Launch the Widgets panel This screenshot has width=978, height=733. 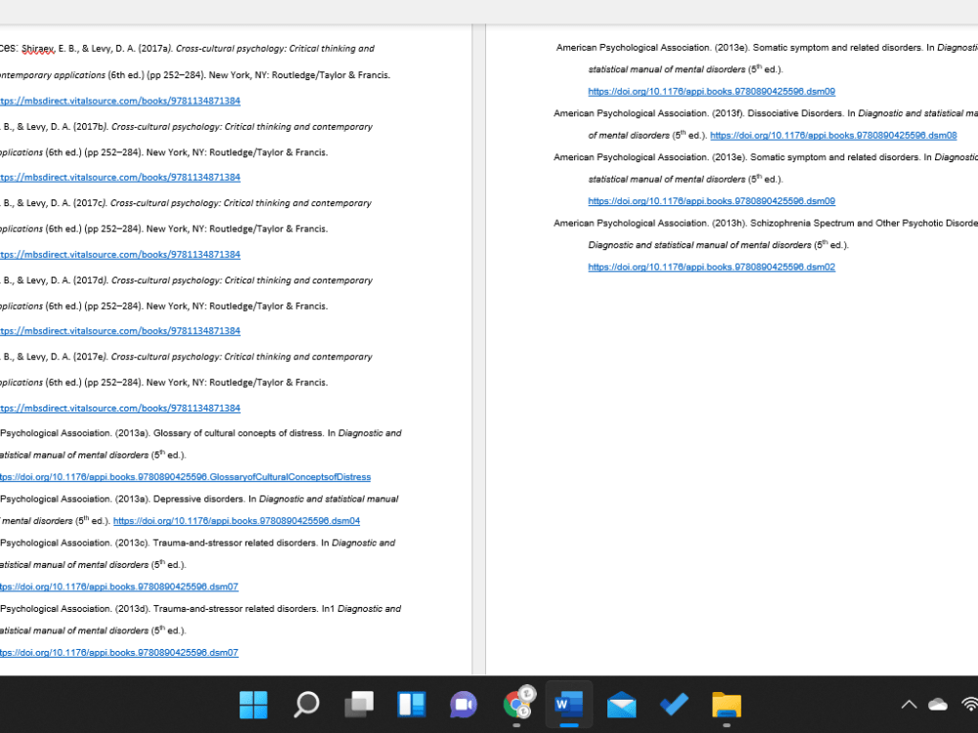click(411, 705)
